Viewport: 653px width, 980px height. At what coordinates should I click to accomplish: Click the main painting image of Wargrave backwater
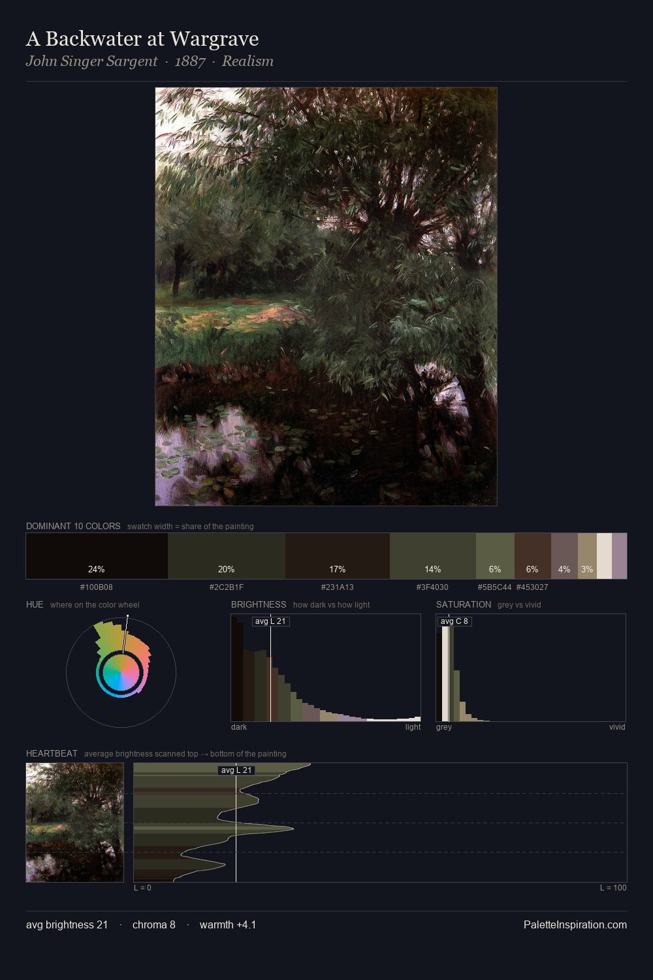tap(326, 297)
